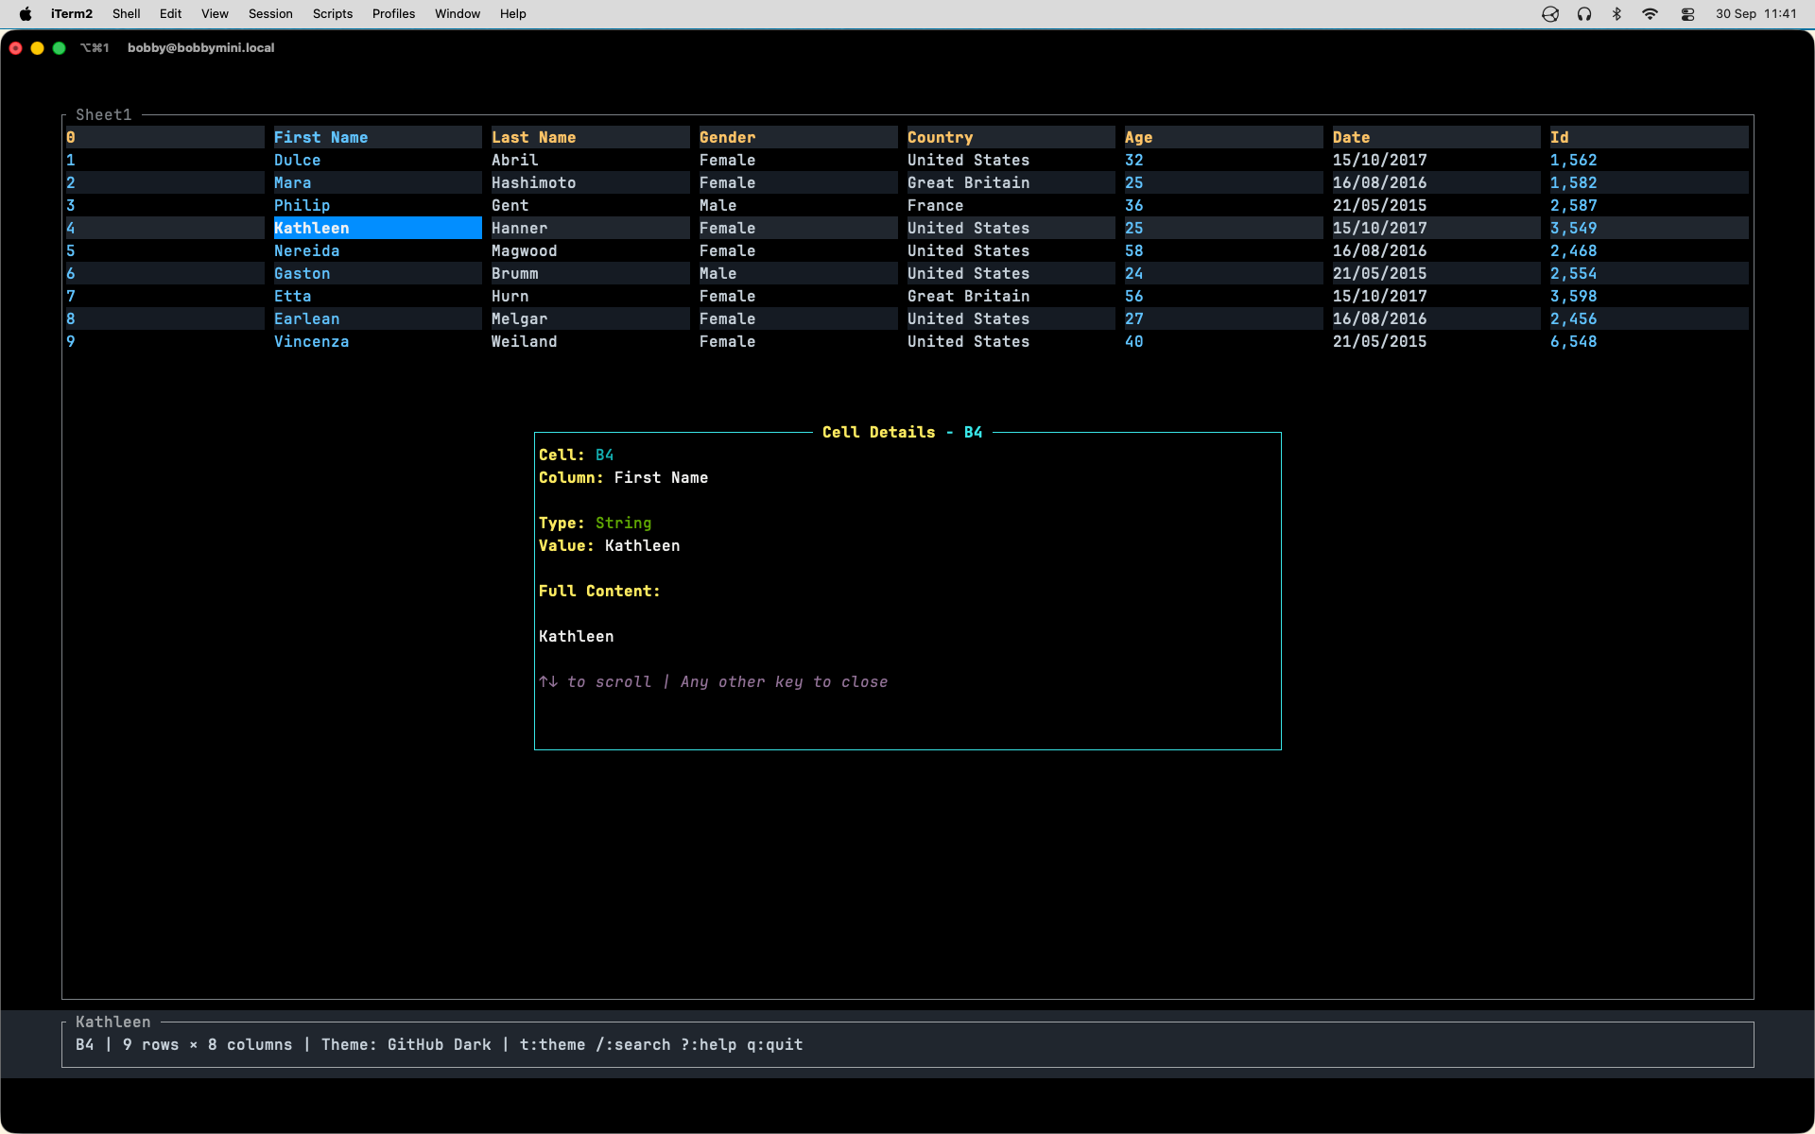Open the Scripts menu
This screenshot has height=1134, width=1815.
[333, 13]
